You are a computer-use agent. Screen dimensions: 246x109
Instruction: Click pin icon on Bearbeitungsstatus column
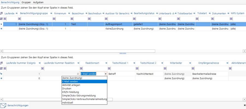point(156,13)
